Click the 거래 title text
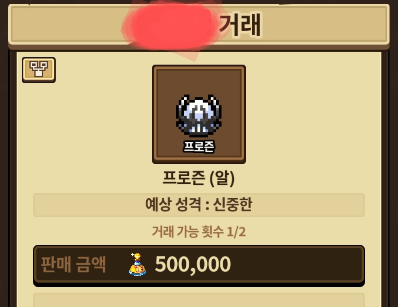The width and height of the screenshot is (398, 307). click(x=240, y=25)
